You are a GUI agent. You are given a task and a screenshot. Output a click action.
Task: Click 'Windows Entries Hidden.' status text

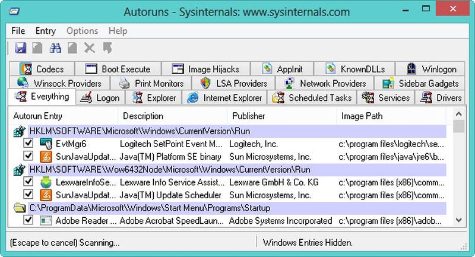tap(308, 243)
